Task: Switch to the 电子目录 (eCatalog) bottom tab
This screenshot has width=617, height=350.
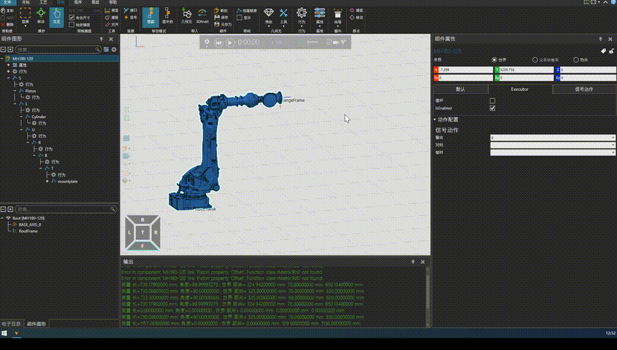Action: tap(11, 324)
